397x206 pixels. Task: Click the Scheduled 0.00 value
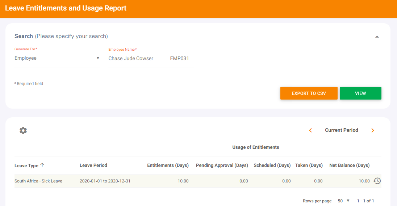point(287,181)
